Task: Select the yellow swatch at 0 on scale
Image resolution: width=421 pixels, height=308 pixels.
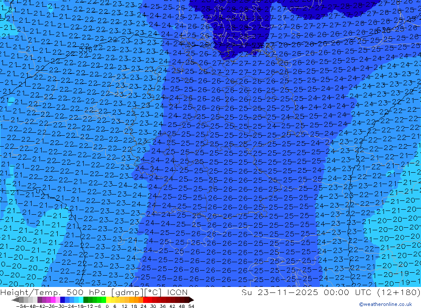Action: (x=108, y=300)
